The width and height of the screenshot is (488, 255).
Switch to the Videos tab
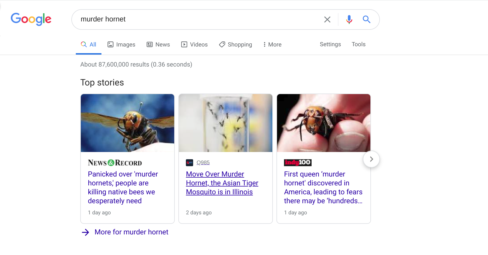pos(195,45)
